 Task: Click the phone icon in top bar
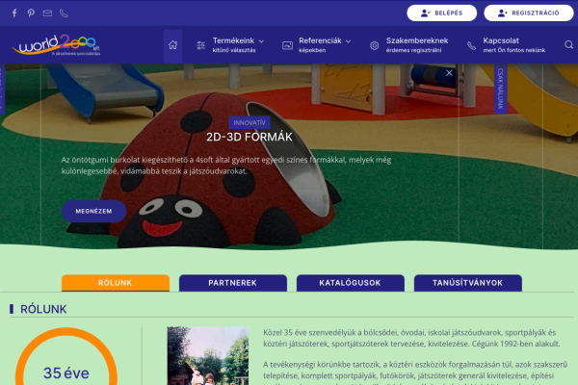64,13
